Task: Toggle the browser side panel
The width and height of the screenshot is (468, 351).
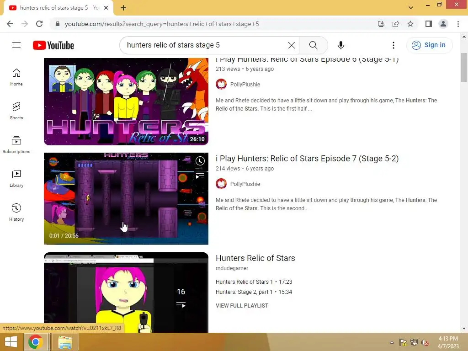Action: (x=429, y=24)
